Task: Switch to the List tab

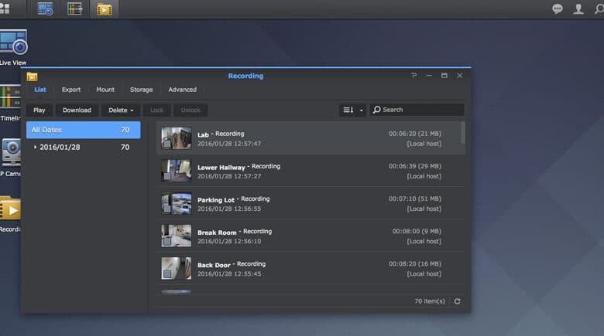Action: coord(40,90)
